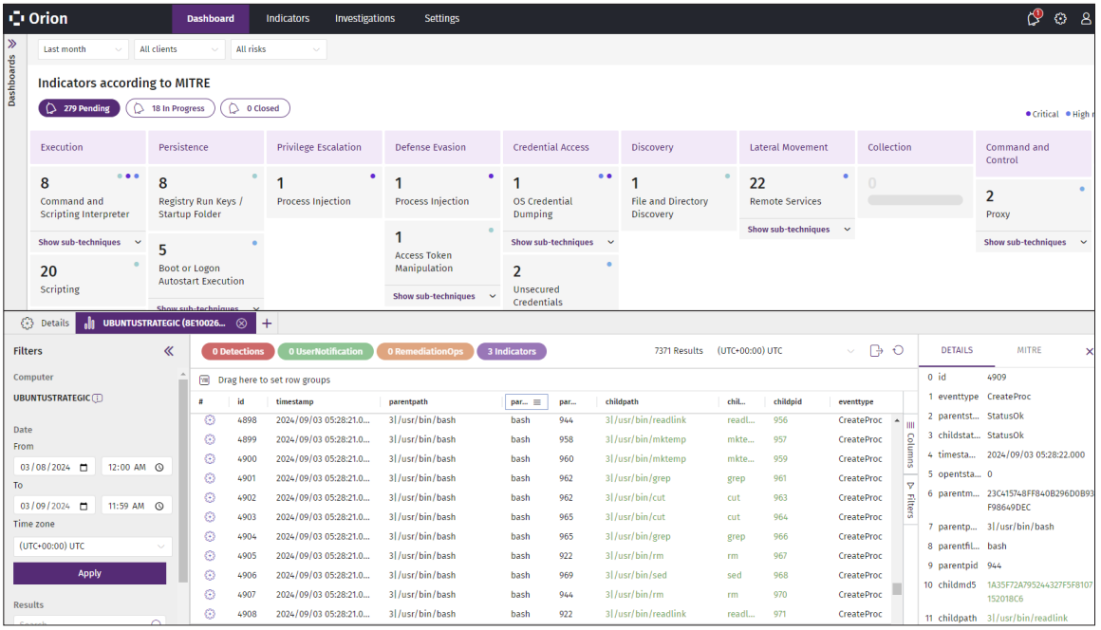
Task: Click the row groups drag area icon
Action: pos(204,380)
